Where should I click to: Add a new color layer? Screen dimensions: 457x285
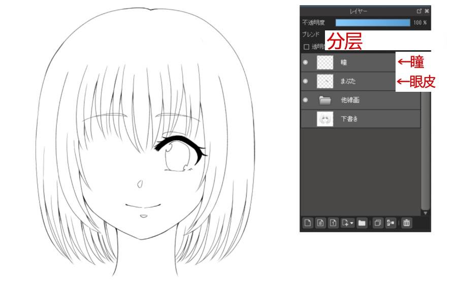pyautogui.click(x=308, y=223)
